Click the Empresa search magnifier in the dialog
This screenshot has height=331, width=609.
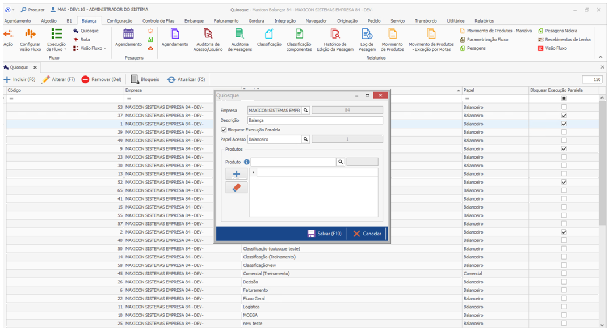point(306,110)
